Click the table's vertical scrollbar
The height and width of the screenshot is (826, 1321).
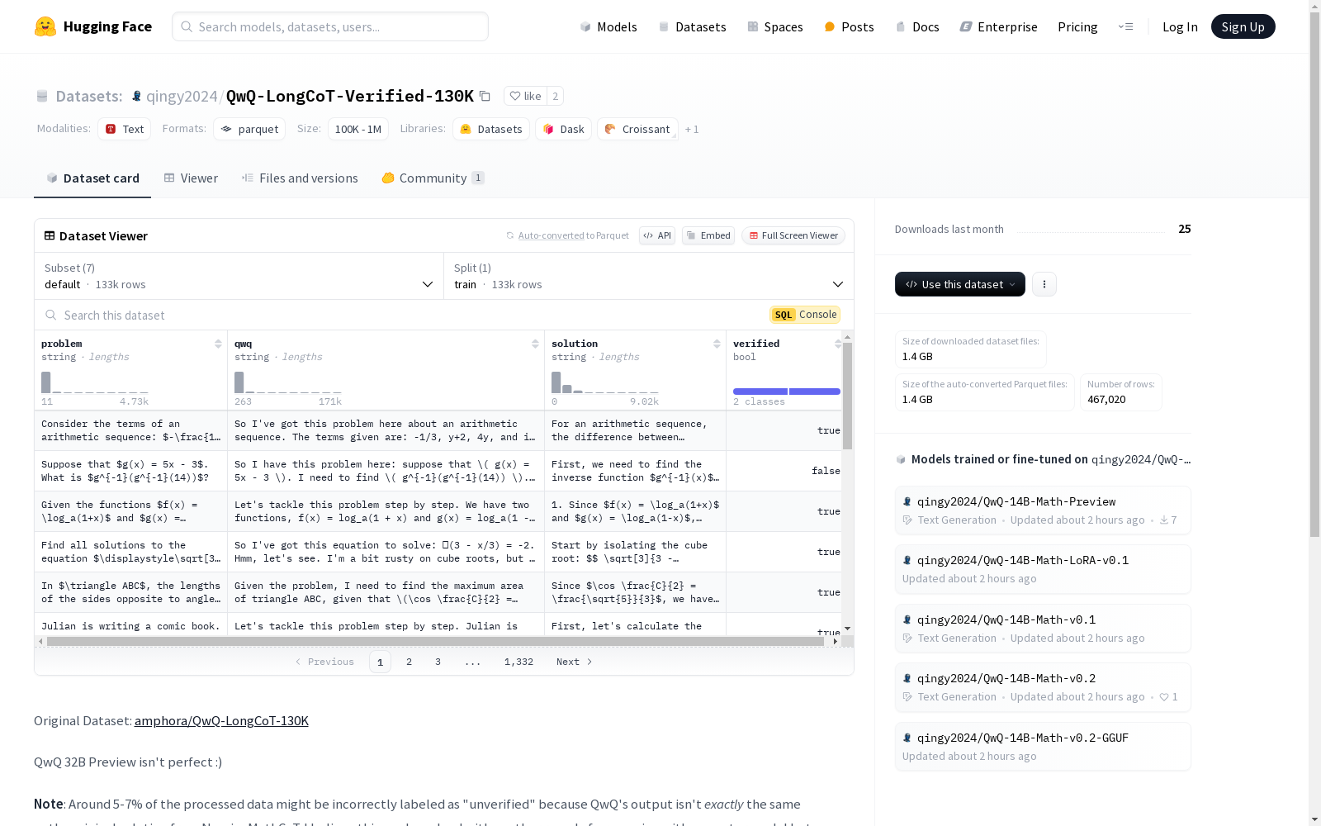[847, 396]
